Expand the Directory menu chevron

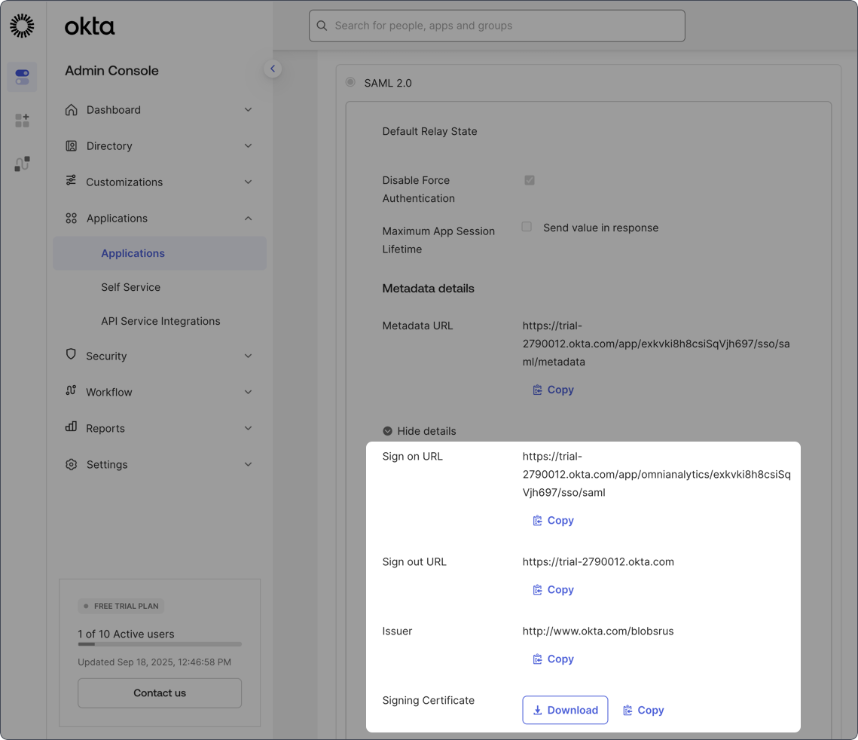248,146
